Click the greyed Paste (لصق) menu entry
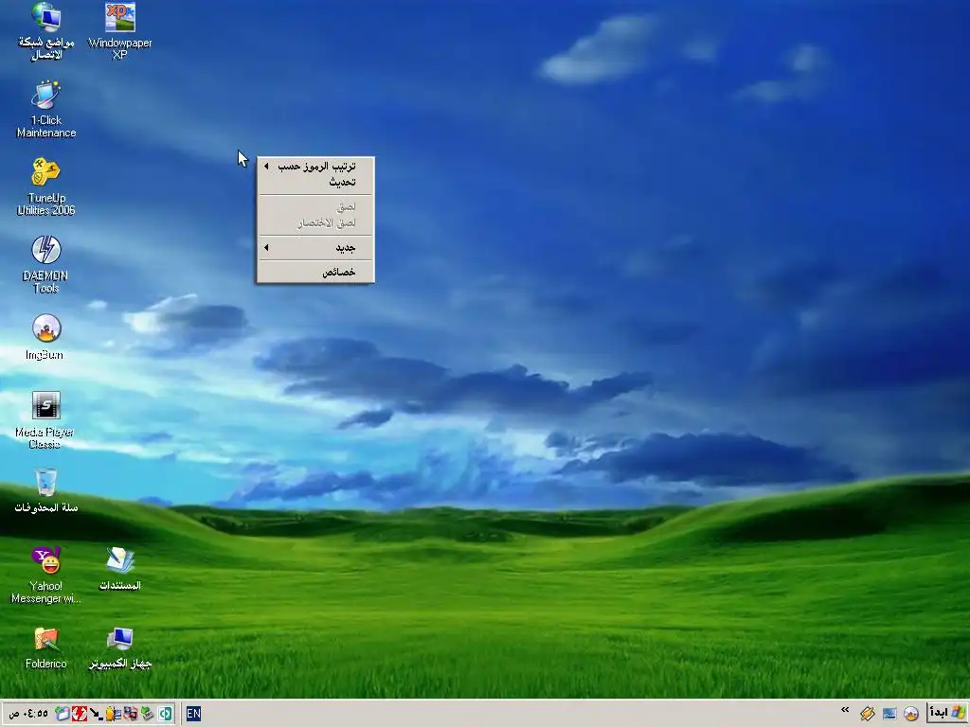The width and height of the screenshot is (970, 727). (315, 207)
